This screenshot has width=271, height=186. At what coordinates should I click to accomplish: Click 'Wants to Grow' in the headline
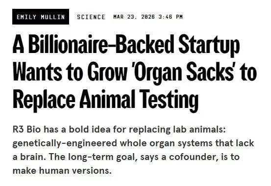click(x=70, y=72)
